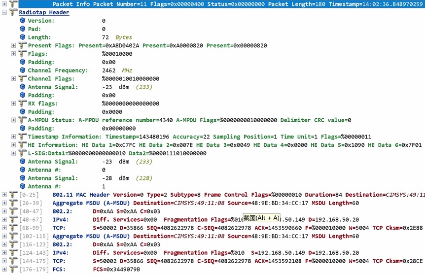Collapse the Radiotap Header section
The height and width of the screenshot is (275, 425).
click(4, 12)
